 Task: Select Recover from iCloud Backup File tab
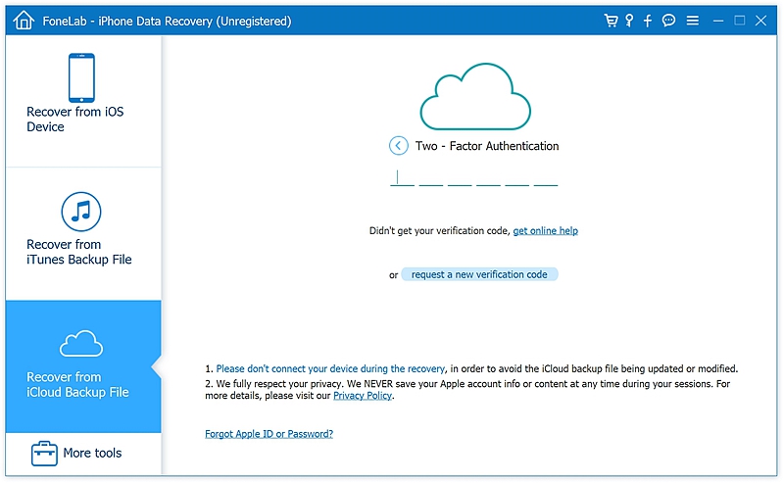(83, 366)
